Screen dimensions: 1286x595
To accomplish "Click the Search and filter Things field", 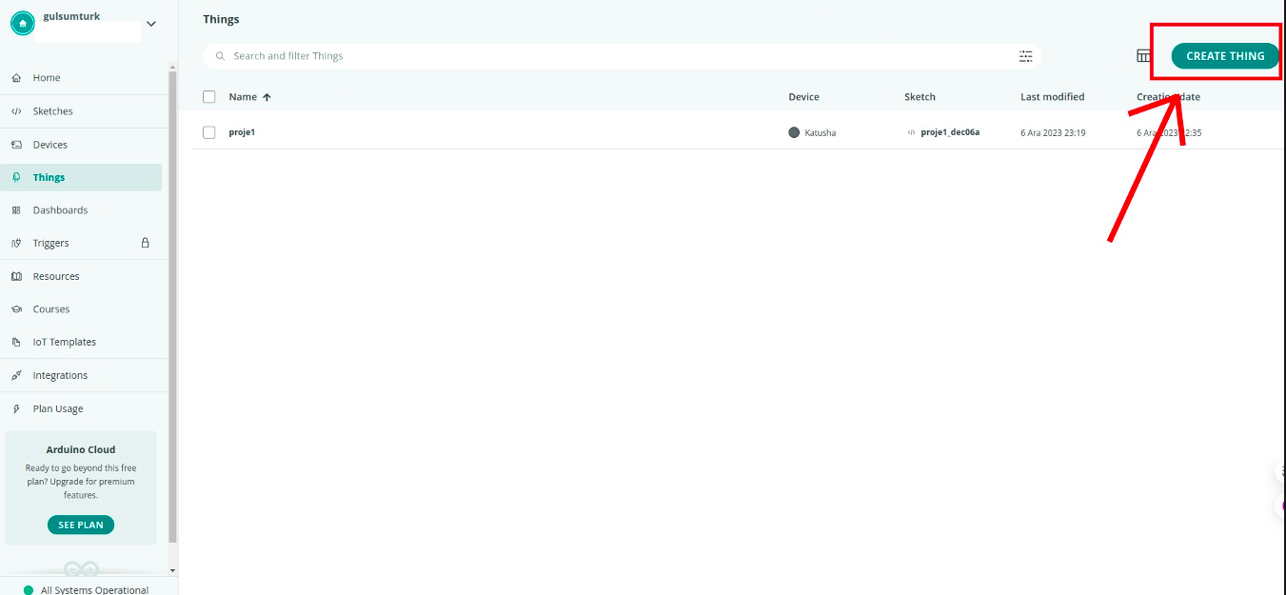I will 623,56.
